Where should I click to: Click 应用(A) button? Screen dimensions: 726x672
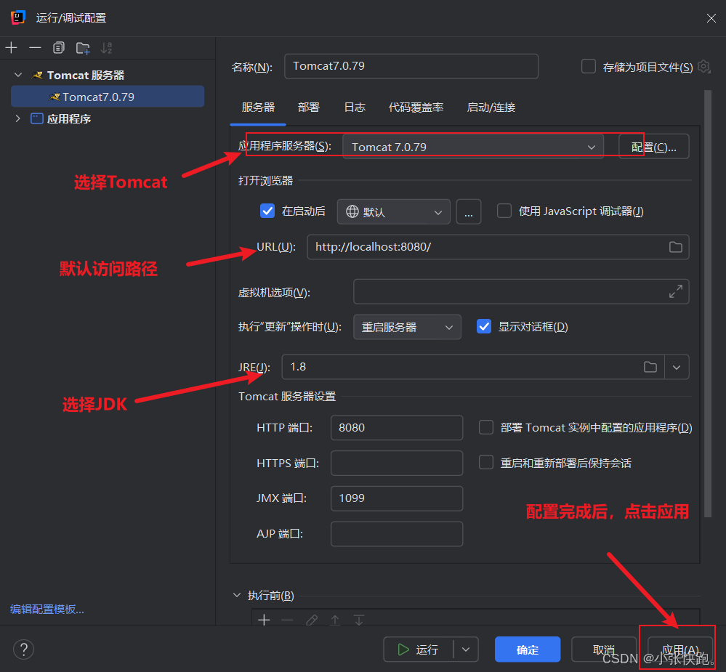(x=679, y=649)
